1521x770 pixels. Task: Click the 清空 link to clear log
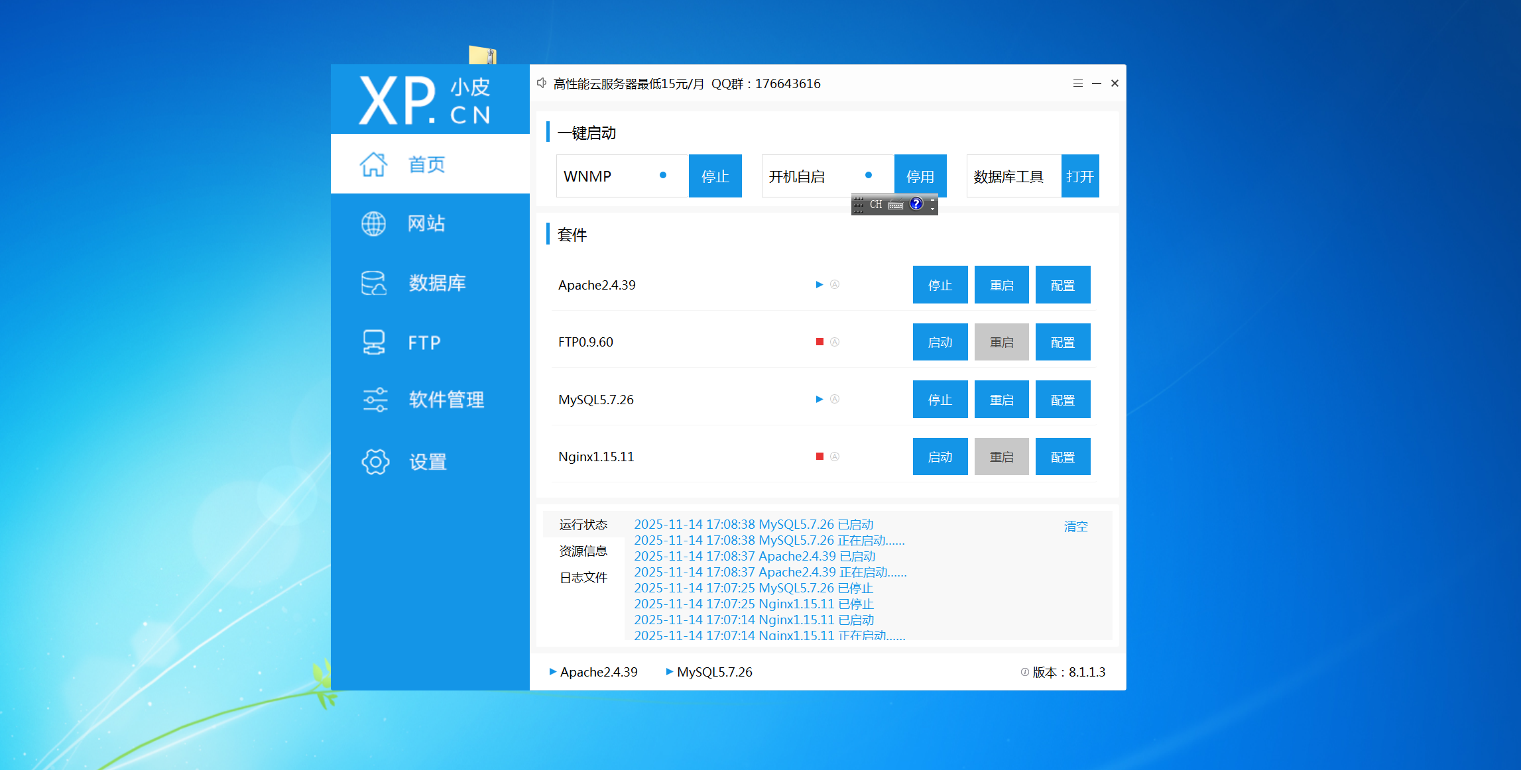pyautogui.click(x=1075, y=526)
